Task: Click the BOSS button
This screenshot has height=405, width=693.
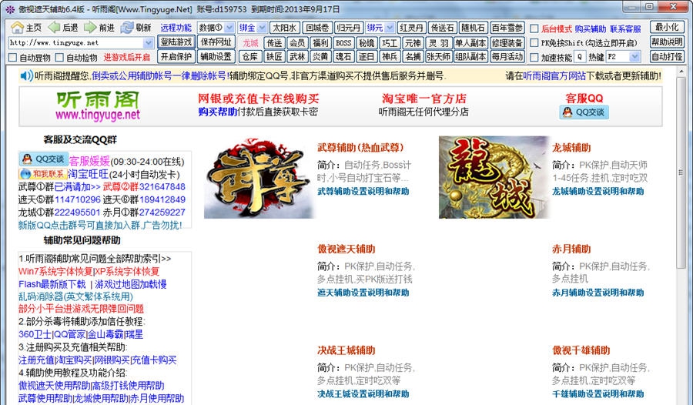Action: 343,43
